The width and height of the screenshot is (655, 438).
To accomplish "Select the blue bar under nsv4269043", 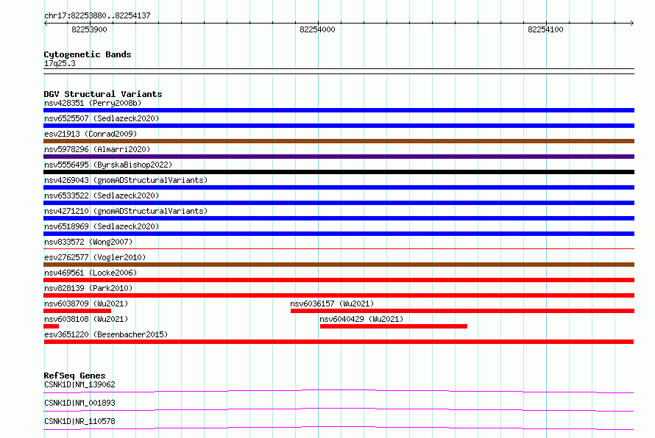I will point(339,187).
